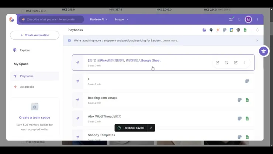Open notifications bell

[x=239, y=19]
